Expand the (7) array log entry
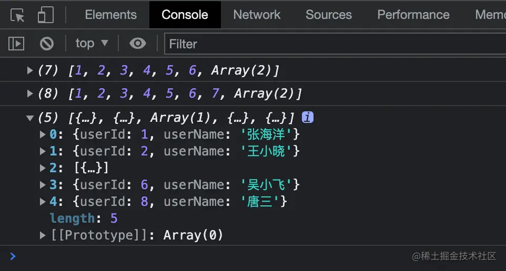The image size is (506, 271). (x=30, y=70)
